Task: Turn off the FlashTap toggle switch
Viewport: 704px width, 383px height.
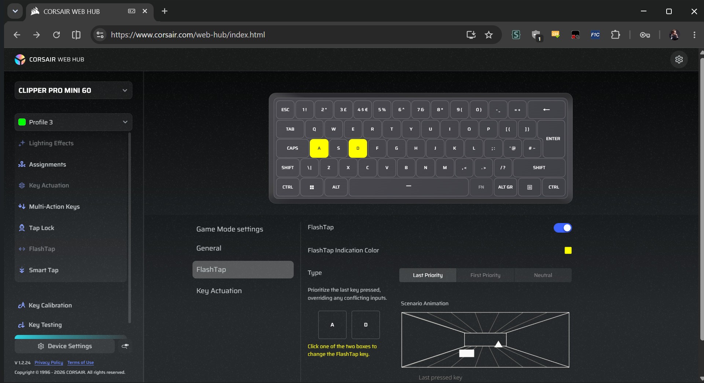Action: point(562,228)
